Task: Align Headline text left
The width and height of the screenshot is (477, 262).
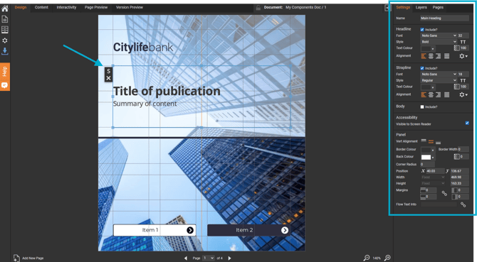Action: click(424, 56)
